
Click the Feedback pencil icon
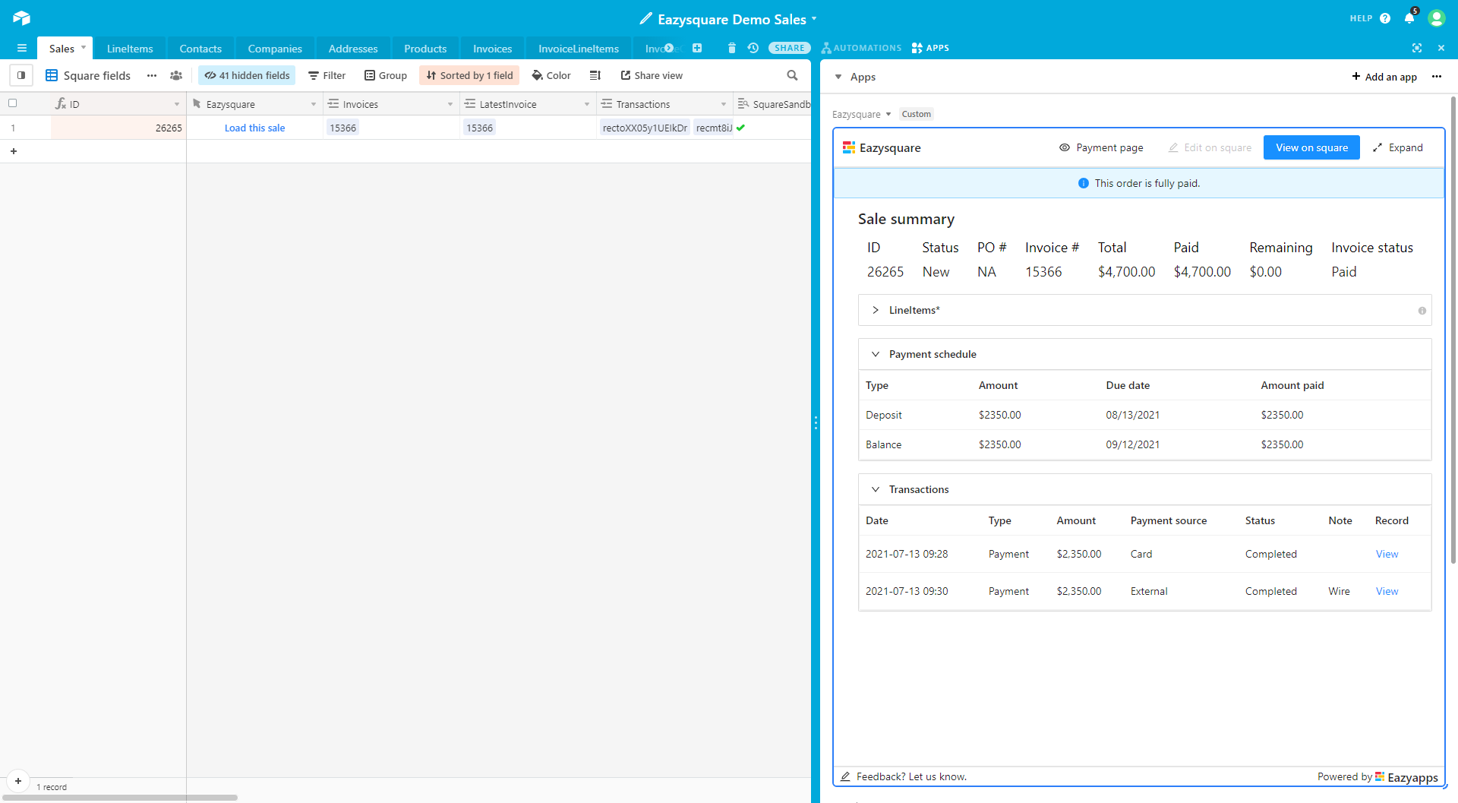[845, 776]
